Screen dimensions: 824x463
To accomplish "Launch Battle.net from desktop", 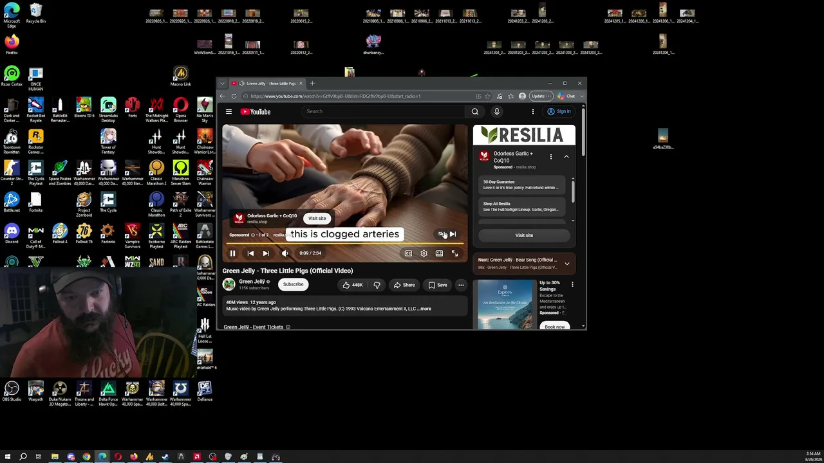I will coord(12,202).
